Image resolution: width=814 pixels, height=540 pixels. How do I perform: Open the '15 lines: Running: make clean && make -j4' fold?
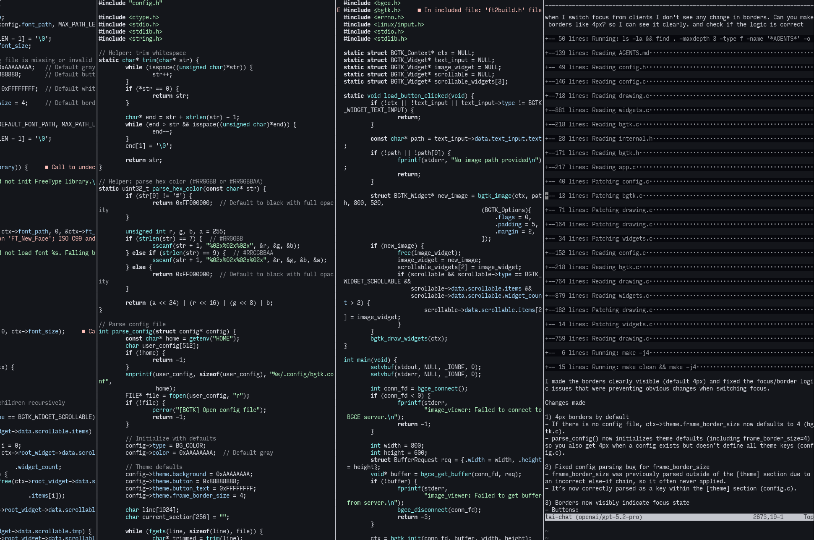[679, 367]
